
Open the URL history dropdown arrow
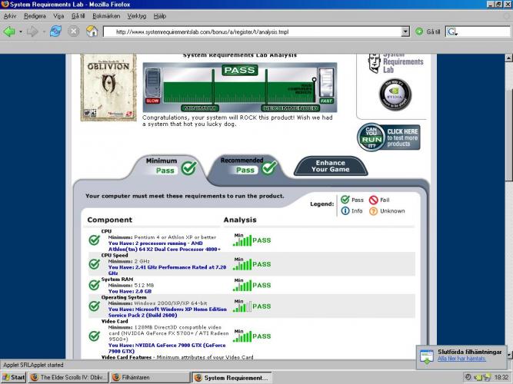(x=405, y=31)
